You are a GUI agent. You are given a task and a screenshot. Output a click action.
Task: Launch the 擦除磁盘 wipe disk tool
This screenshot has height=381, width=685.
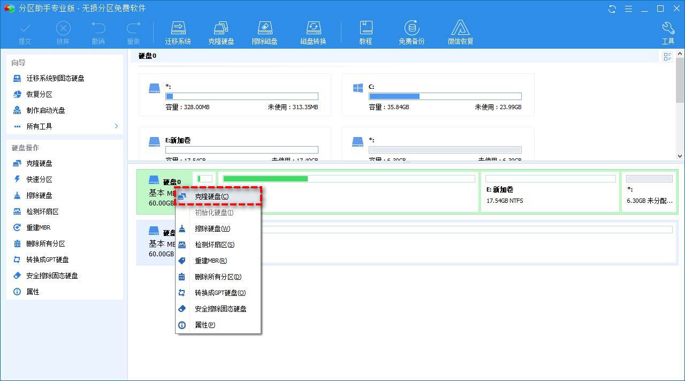tap(264, 31)
